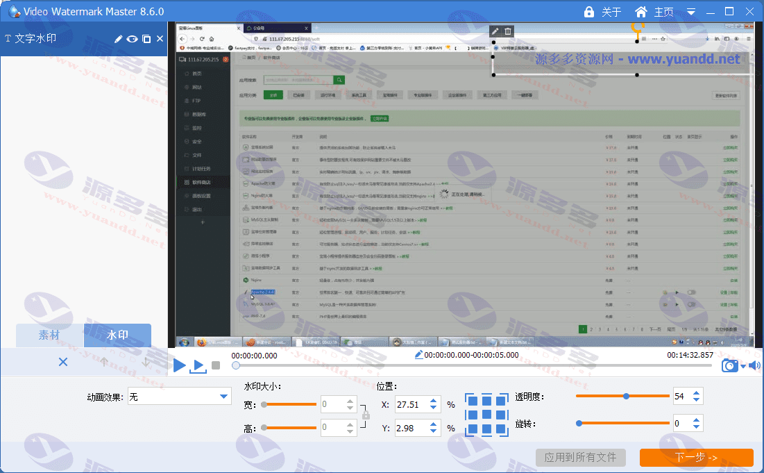Viewport: 764px width, 473px height.
Task: Increase the width value with the up arrow
Action: [x=350, y=401]
